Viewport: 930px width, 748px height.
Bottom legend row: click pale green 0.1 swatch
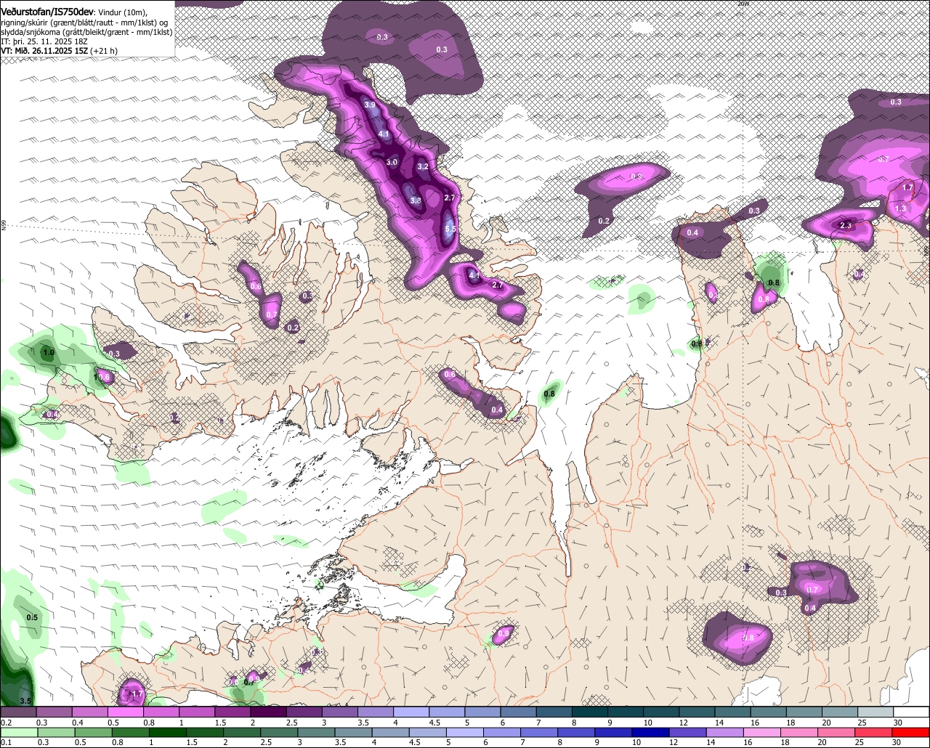(18, 732)
